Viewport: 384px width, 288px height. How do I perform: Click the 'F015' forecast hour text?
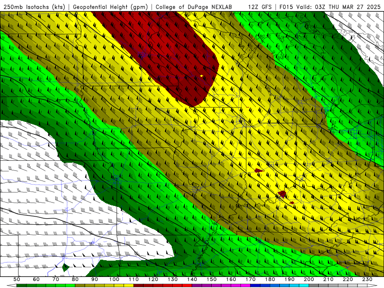tap(286, 7)
